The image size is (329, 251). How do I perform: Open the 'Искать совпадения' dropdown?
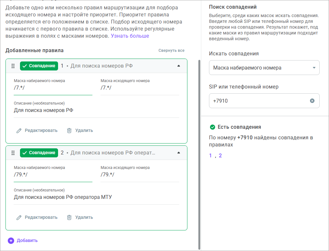pyautogui.click(x=264, y=68)
